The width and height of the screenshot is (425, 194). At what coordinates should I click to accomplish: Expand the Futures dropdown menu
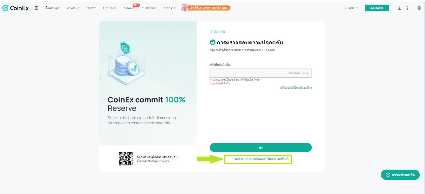click(110, 8)
